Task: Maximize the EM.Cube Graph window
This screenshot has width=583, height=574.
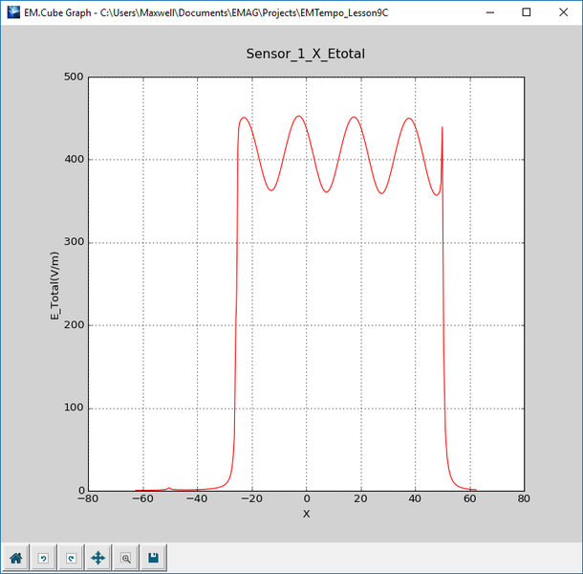Action: [x=526, y=12]
